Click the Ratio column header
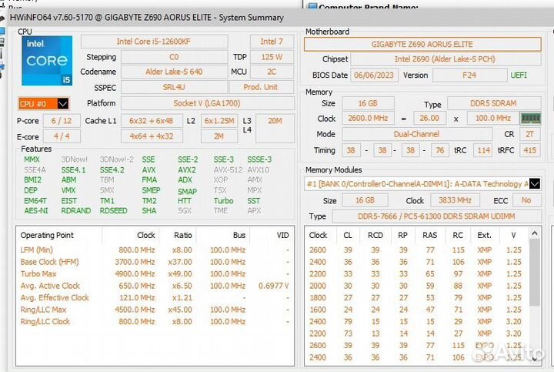This screenshot has height=372, width=554. (x=182, y=235)
